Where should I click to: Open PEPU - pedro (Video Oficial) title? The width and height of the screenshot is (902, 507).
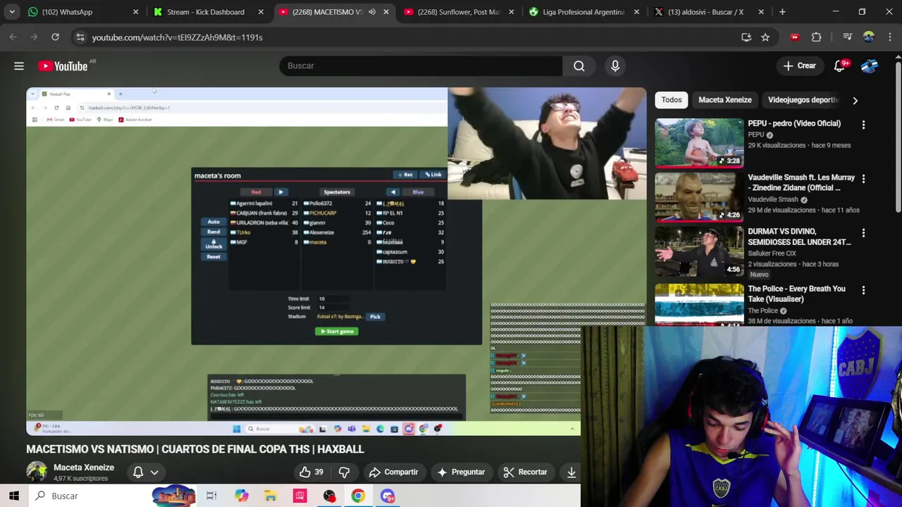pos(794,123)
